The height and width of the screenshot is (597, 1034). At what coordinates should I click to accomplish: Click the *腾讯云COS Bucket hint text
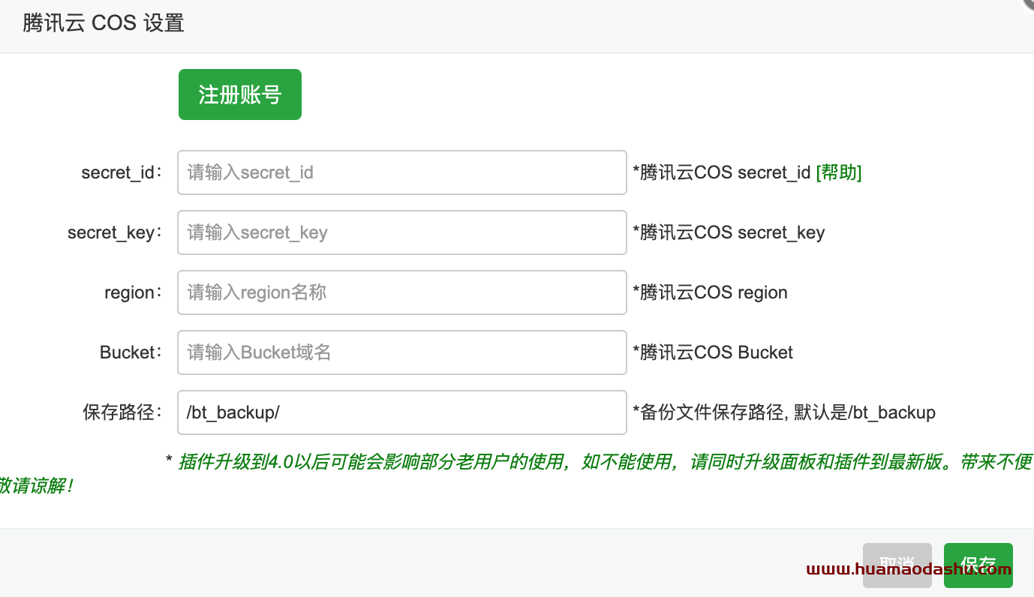(713, 352)
